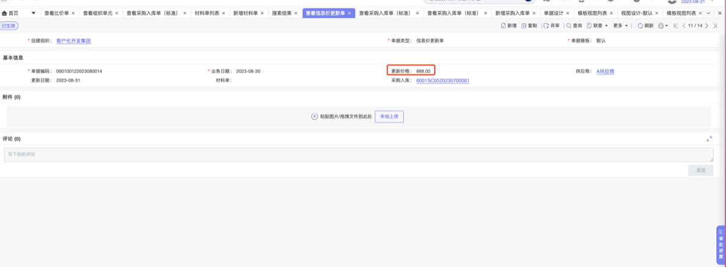Screen dimensions: 726x267
Task: Go to the first record arrow
Action: coord(675,26)
